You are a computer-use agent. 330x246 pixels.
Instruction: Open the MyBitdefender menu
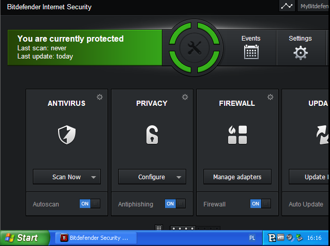(x=314, y=6)
